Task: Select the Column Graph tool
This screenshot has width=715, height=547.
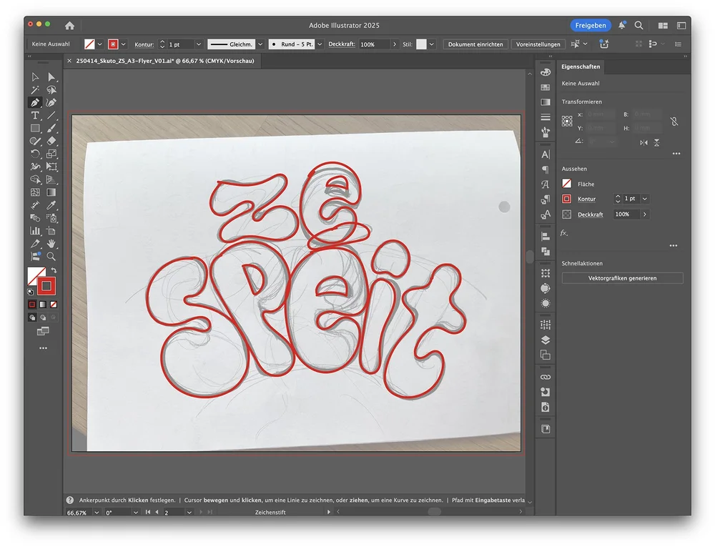Action: pos(35,231)
